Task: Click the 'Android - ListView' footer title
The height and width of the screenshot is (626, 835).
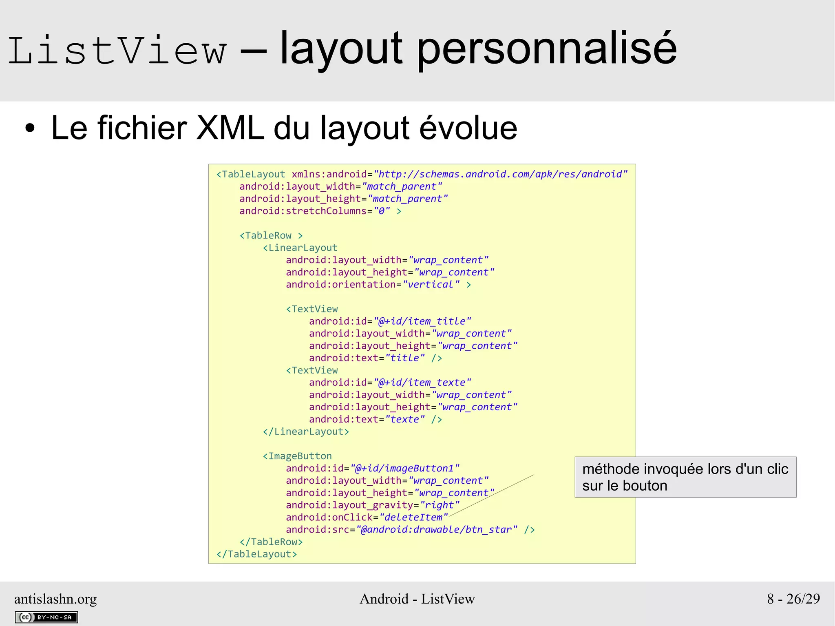Action: pyautogui.click(x=417, y=599)
